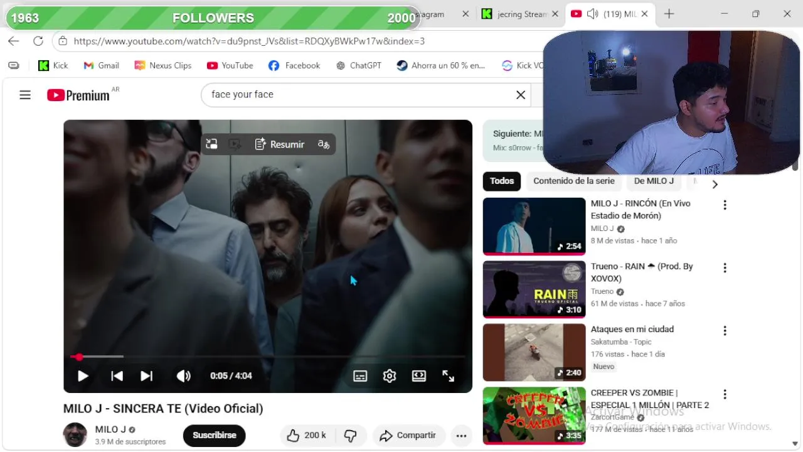
Task: Show more filter chips with right arrow
Action: click(x=715, y=184)
